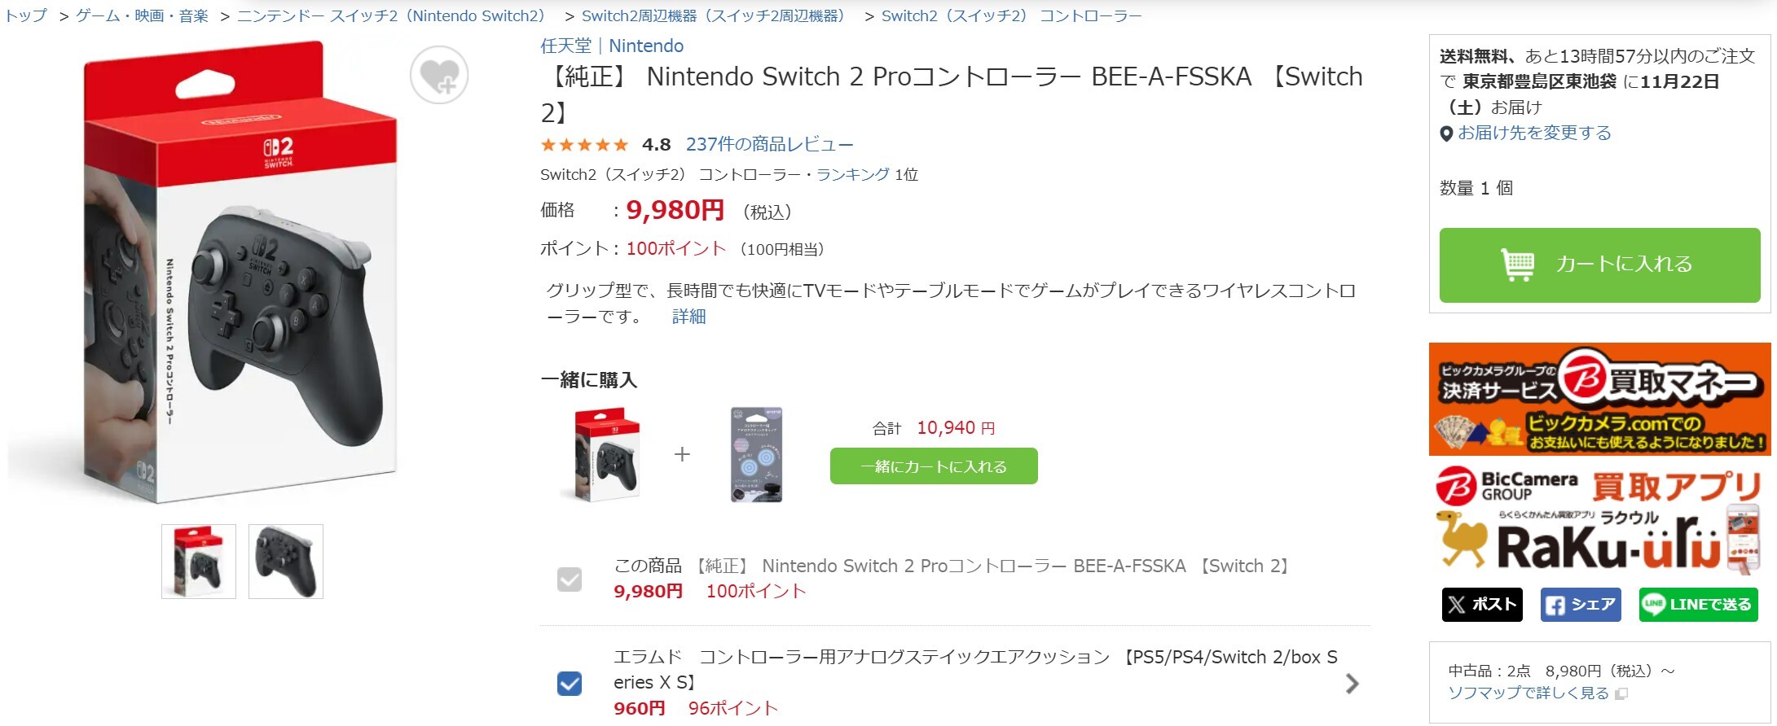Expand エラムド item with right chevron
The image size is (1777, 726).
(x=1352, y=684)
